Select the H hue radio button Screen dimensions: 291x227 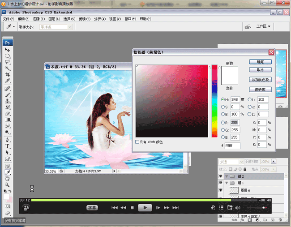tap(223, 99)
